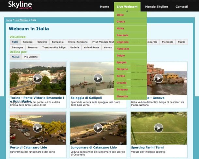Pick Spagna in the Live Webcam menu

tap(130, 62)
